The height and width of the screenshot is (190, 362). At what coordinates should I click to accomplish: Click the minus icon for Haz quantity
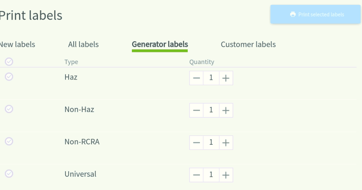[197, 78]
